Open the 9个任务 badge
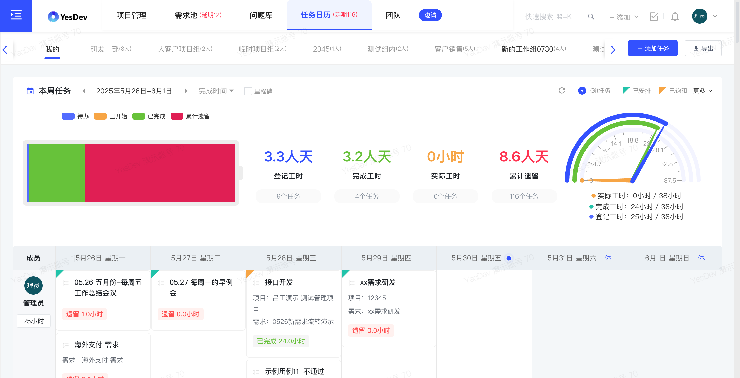The height and width of the screenshot is (378, 740). tap(288, 196)
